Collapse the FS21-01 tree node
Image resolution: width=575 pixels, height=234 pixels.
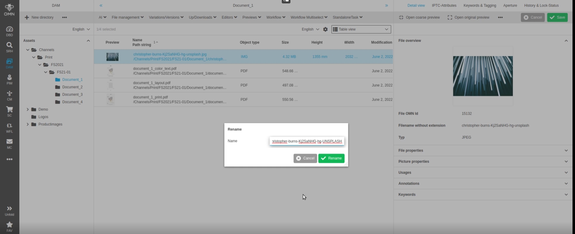(46, 72)
